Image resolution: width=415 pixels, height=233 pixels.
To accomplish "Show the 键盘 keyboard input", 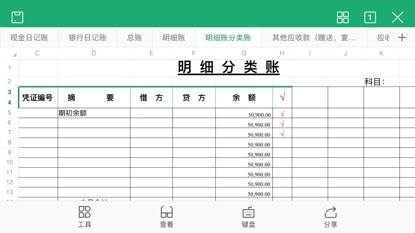I will point(248,217).
